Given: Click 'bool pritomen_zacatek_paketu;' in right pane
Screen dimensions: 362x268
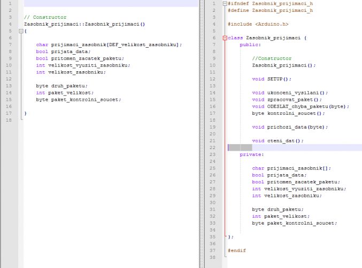Looking at the screenshot, I should coord(296,182).
